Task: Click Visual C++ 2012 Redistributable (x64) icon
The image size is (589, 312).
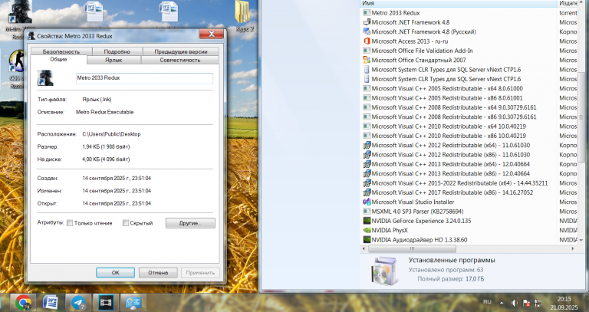Action: point(367,146)
